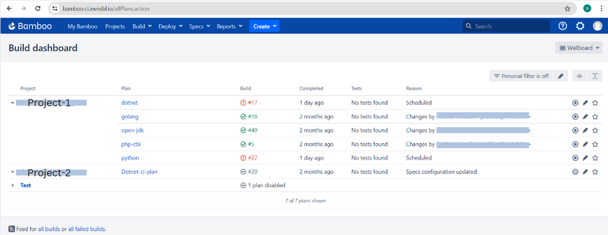Run the golang plan
The image size is (608, 235).
(575, 117)
